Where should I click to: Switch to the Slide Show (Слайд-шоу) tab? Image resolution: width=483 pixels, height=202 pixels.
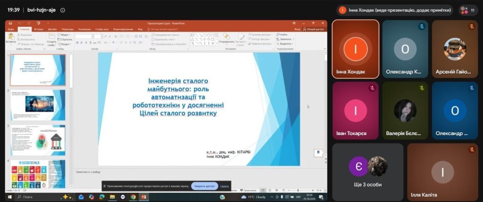click(102, 29)
